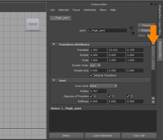The image size is (163, 140).
Task: Click the vertical scrollbar thumb
Action: point(153,58)
